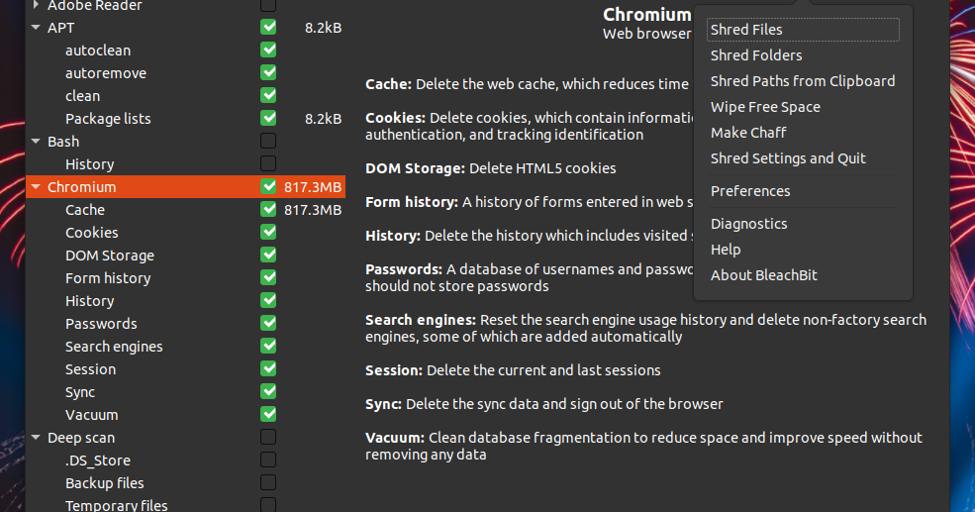Screen dimensions: 975x512
Task: Open Help from the menu
Action: click(x=803, y=250)
